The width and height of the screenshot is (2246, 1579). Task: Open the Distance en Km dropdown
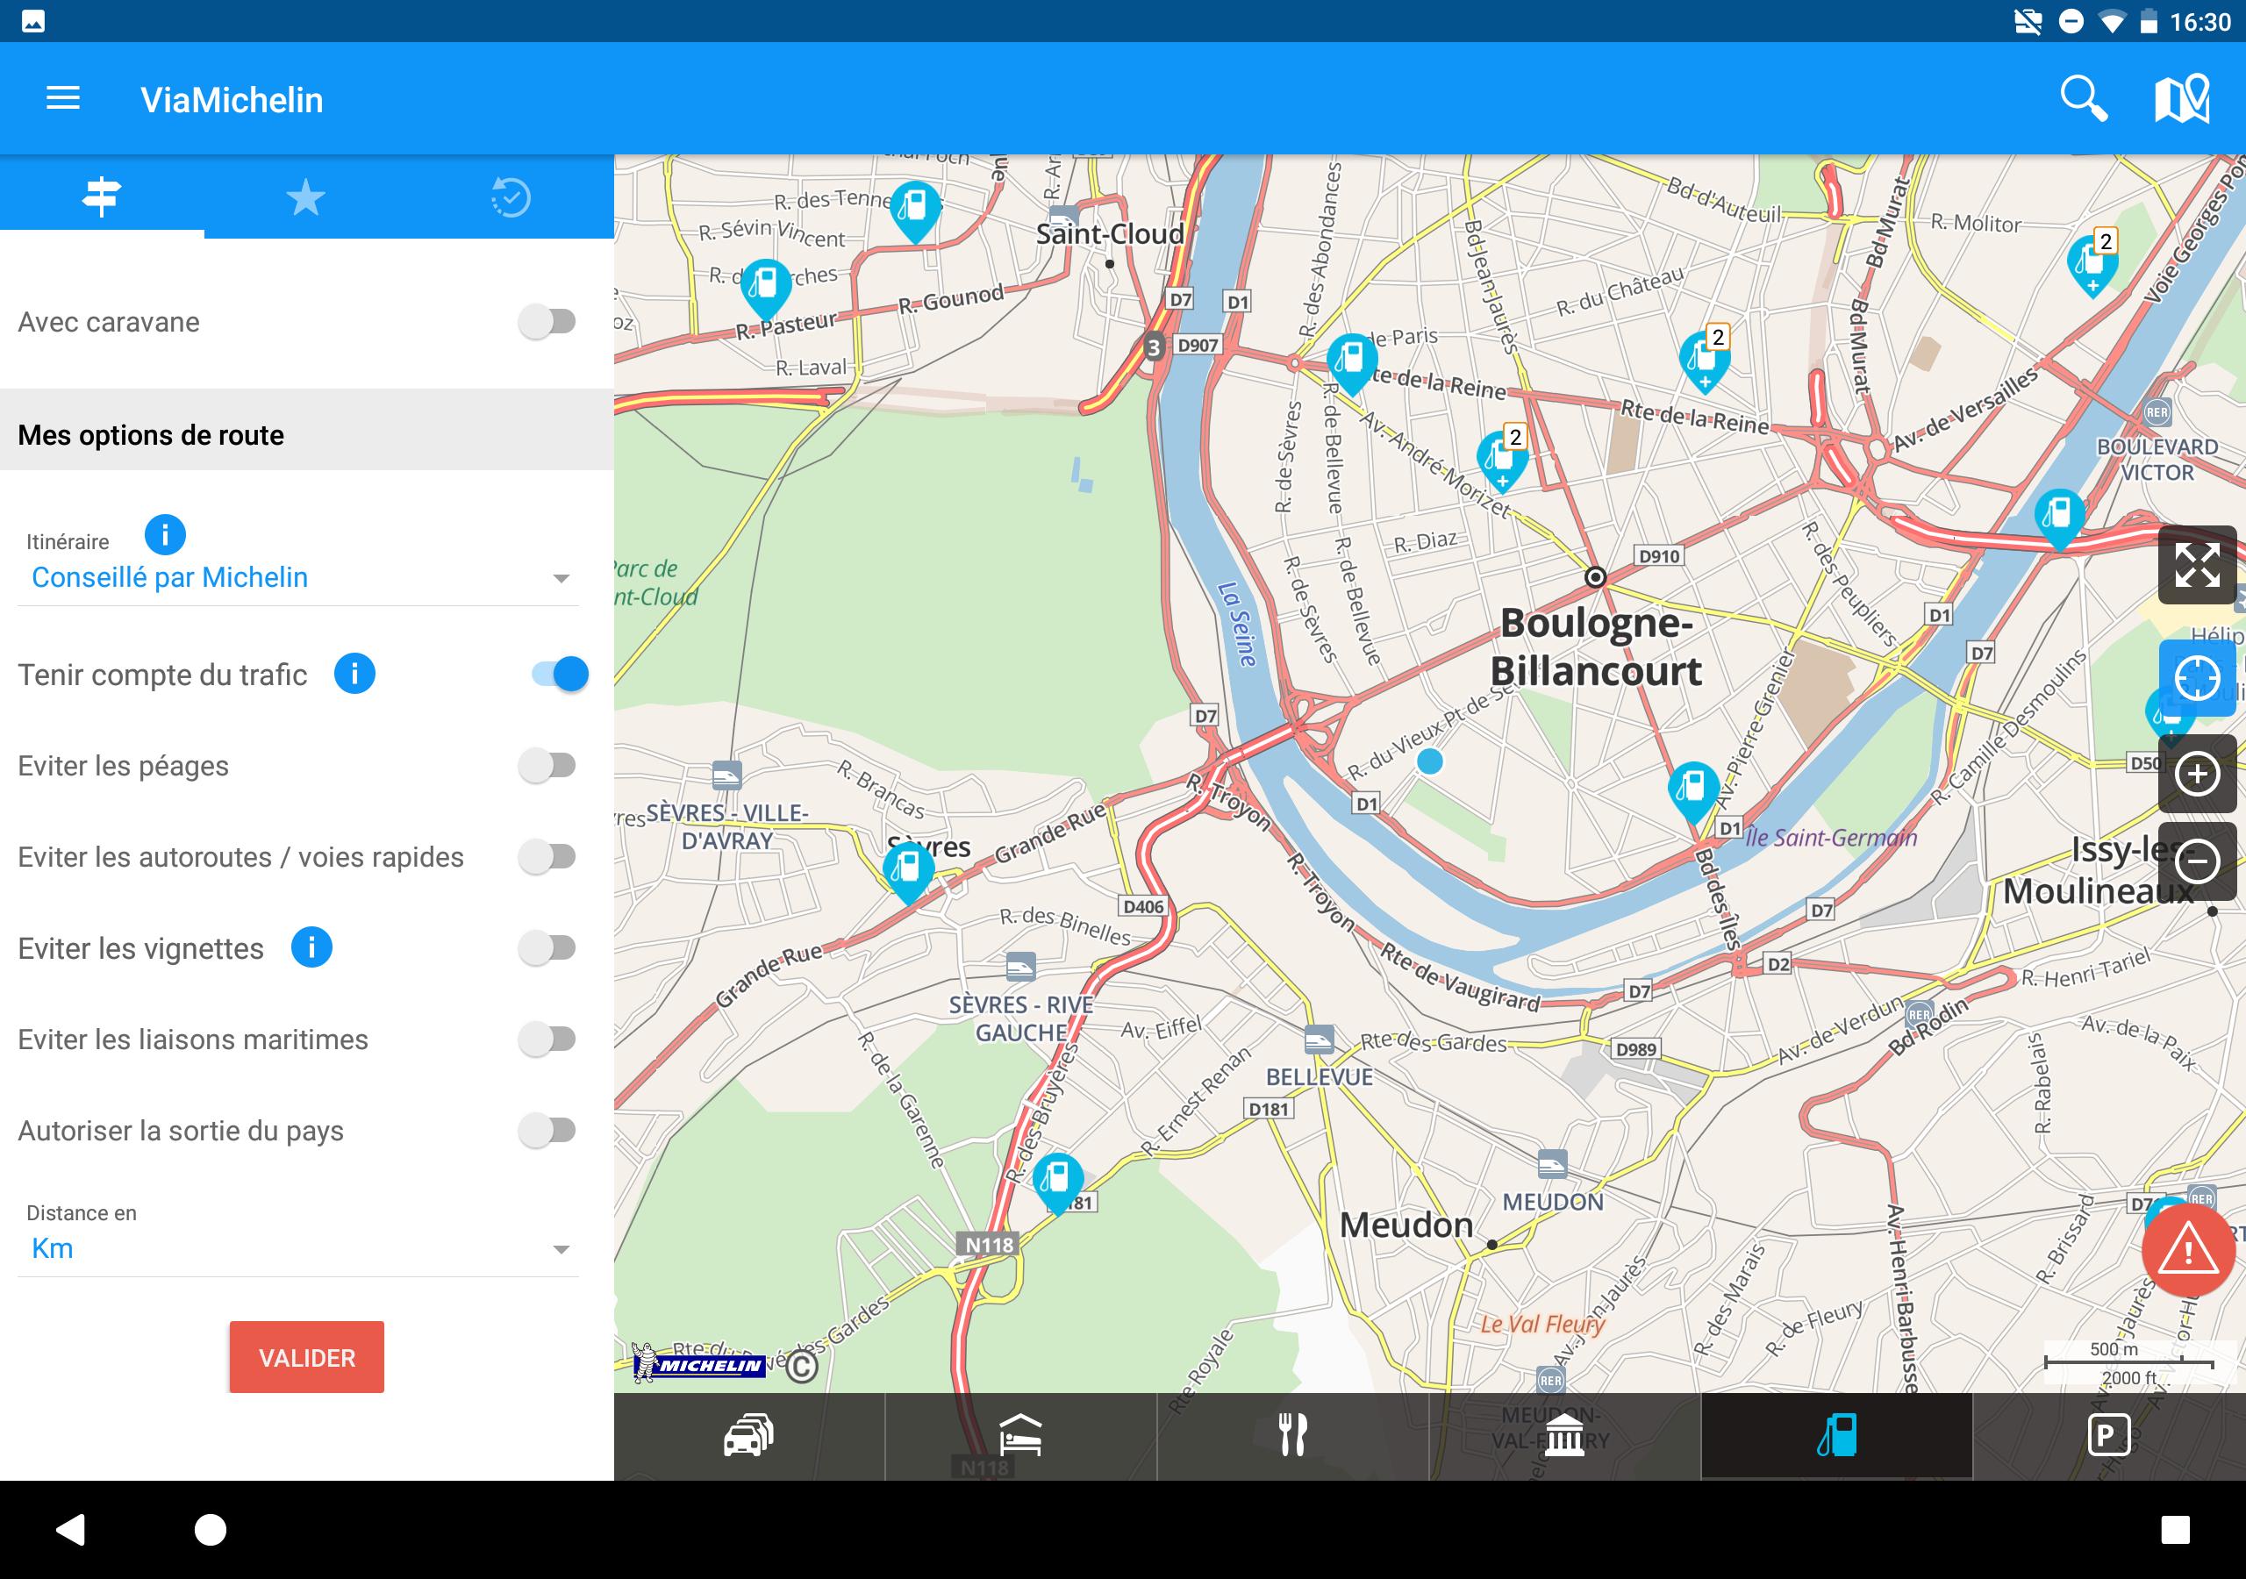tap(297, 1248)
